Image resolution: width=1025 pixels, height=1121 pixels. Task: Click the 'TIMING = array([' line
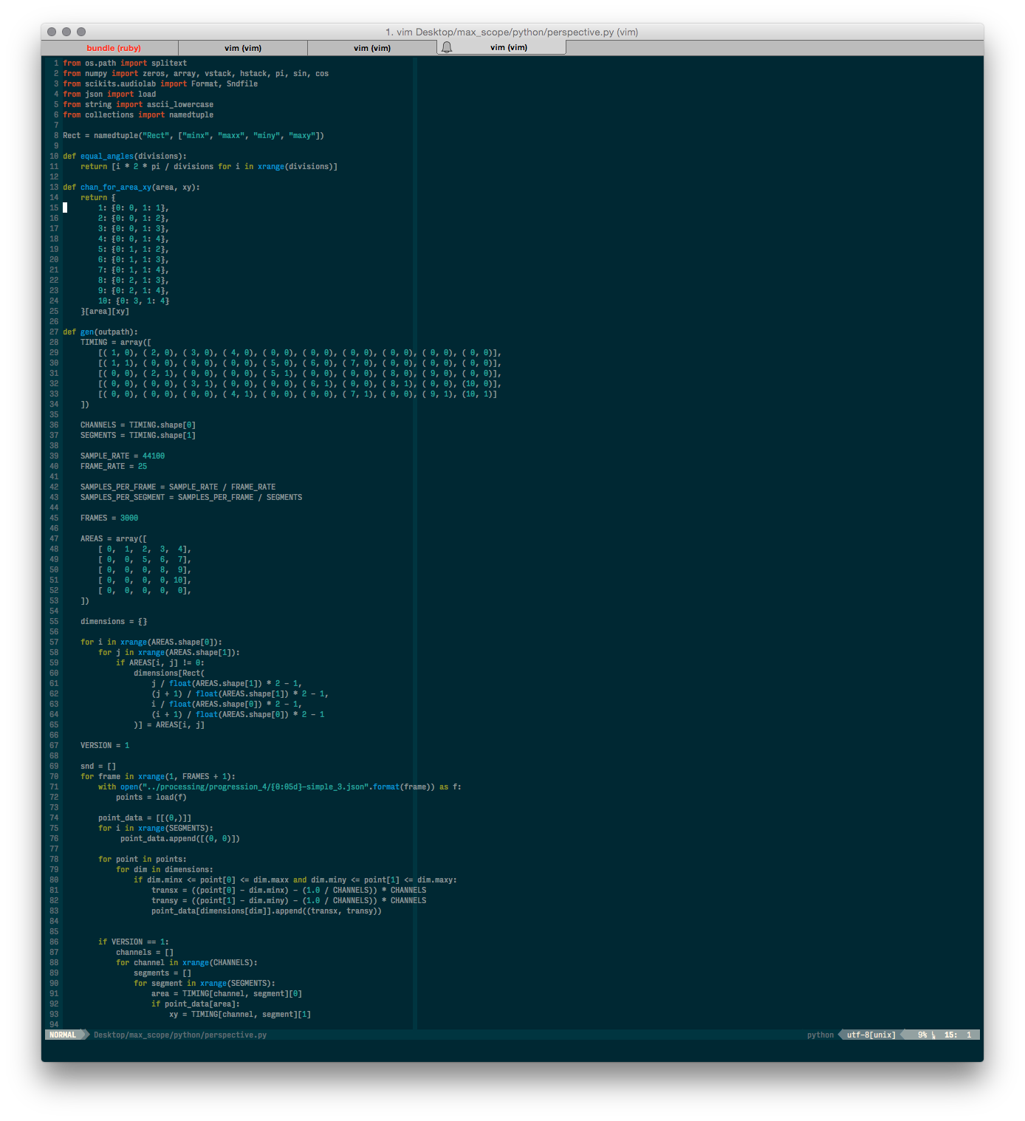(116, 343)
